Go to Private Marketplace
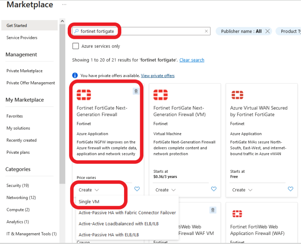Screen dimensions: 301x244 (25, 71)
